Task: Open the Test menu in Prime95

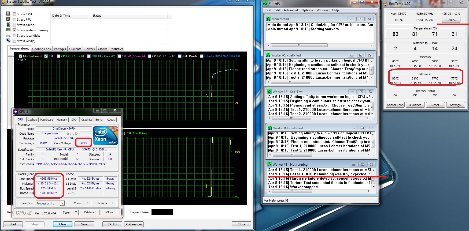Action: 268,10
